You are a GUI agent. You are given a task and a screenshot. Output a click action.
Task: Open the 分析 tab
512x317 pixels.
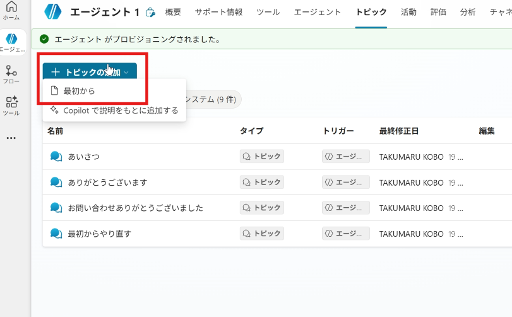click(x=468, y=12)
